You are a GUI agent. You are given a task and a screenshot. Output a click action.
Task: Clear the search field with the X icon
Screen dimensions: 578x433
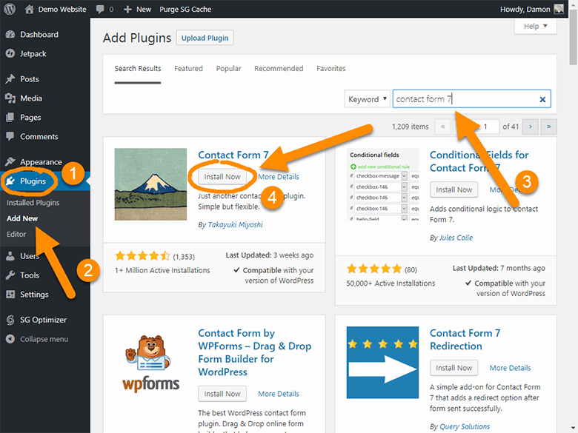pyautogui.click(x=542, y=99)
